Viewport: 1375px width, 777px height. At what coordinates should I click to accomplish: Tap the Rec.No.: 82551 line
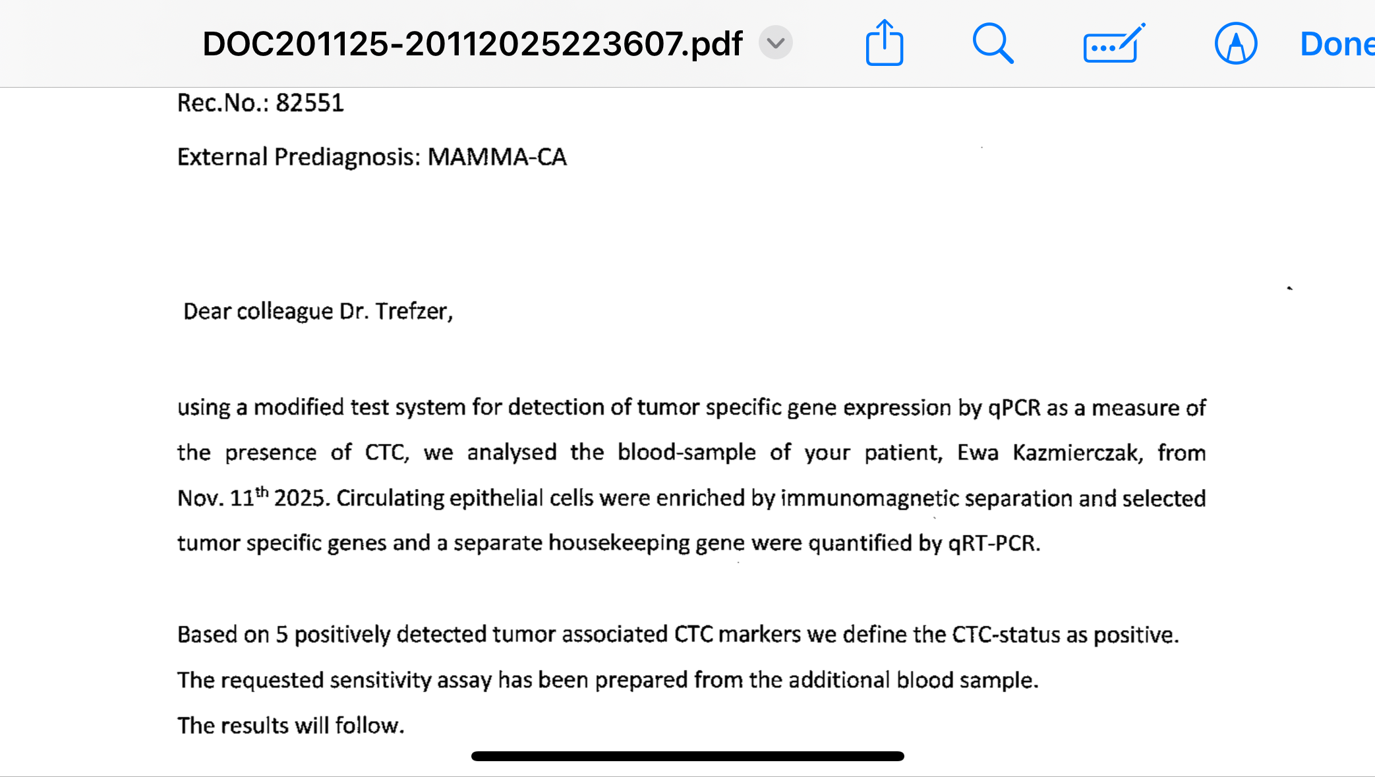pyautogui.click(x=260, y=103)
